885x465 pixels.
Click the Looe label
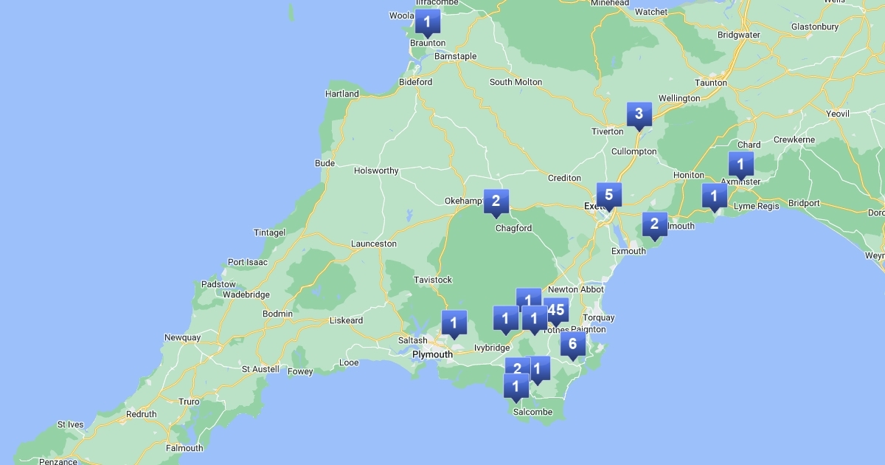349,362
